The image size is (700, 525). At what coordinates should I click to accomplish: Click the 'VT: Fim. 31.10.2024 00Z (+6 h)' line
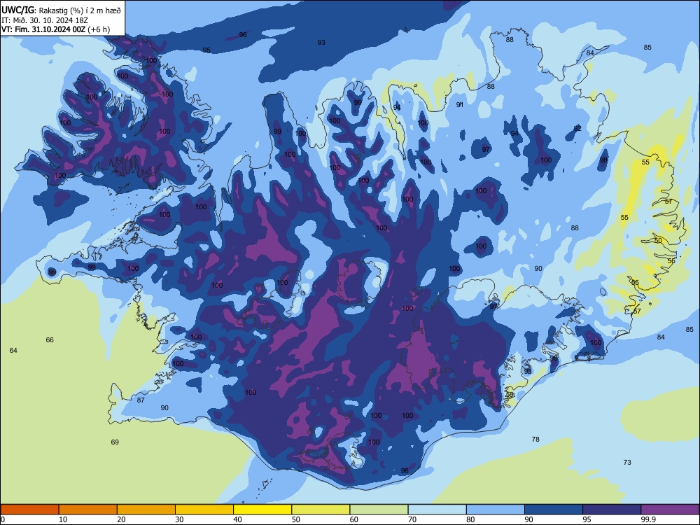coord(55,29)
